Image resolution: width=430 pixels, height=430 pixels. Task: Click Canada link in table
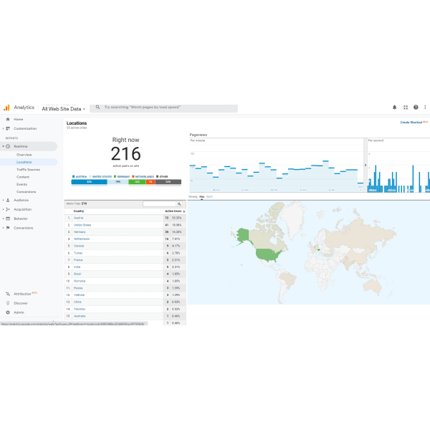click(79, 246)
